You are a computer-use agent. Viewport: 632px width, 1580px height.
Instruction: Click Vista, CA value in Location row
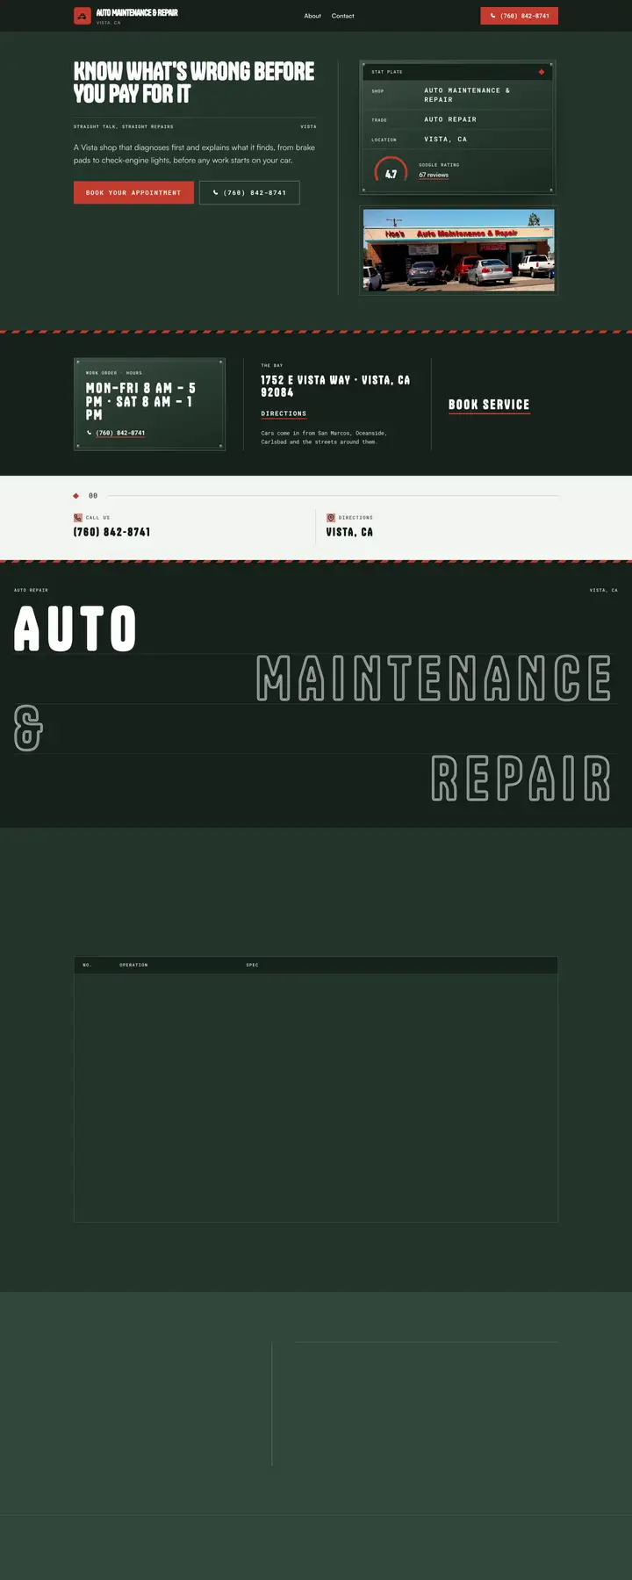pyautogui.click(x=446, y=140)
